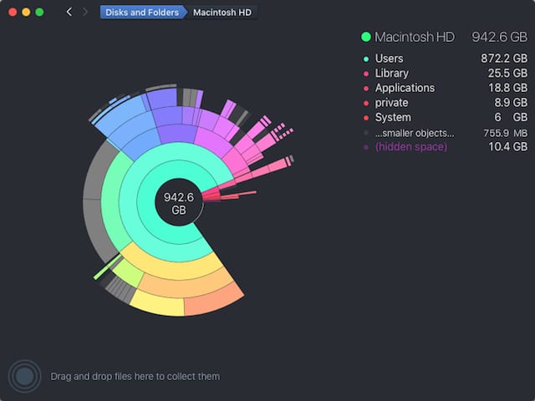Click the 942.6 GB center of chart
The height and width of the screenshot is (401, 535).
pyautogui.click(x=179, y=203)
